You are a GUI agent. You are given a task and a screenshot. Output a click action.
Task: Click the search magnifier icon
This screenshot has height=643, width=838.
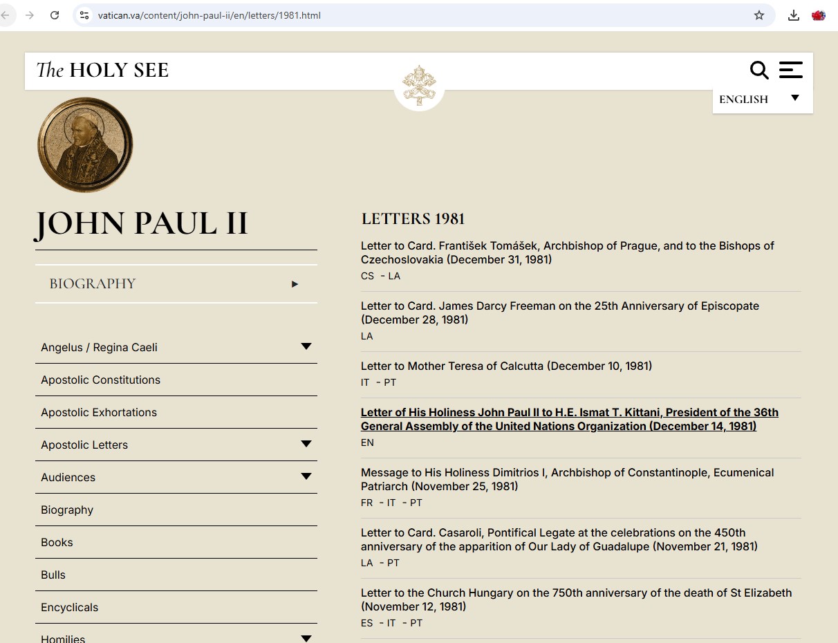click(759, 70)
